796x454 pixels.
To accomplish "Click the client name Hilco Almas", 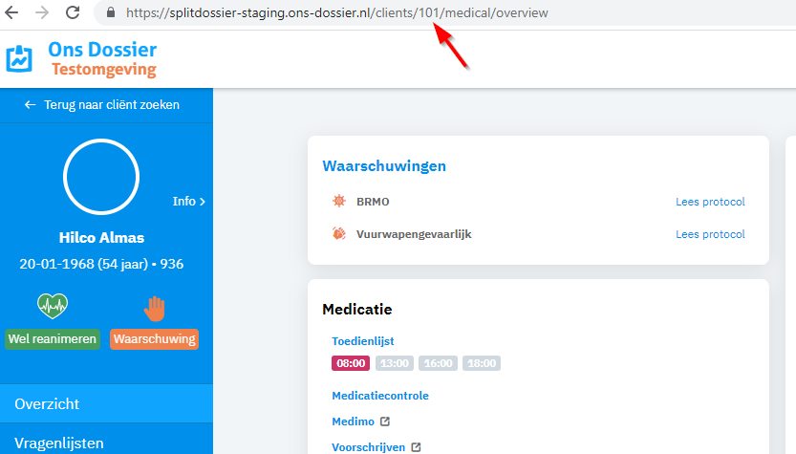I will pos(101,238).
